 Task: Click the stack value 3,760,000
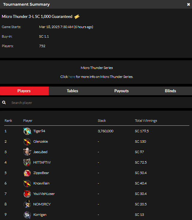coord(106,131)
